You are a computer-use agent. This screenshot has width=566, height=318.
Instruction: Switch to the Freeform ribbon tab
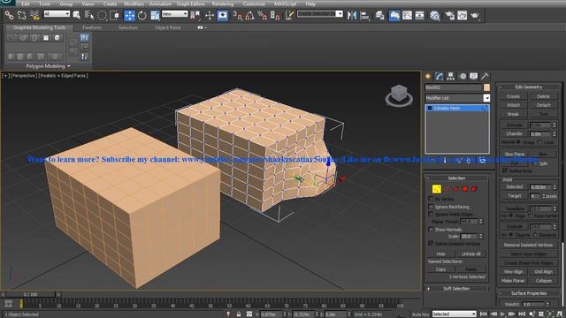coord(92,27)
